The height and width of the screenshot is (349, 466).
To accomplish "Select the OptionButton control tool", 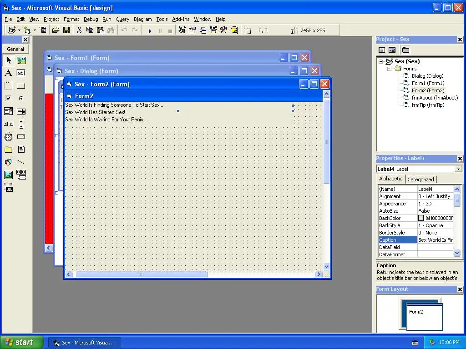I will (21, 98).
